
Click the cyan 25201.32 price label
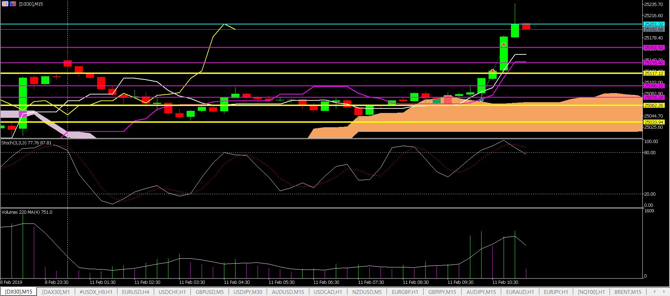pos(654,24)
